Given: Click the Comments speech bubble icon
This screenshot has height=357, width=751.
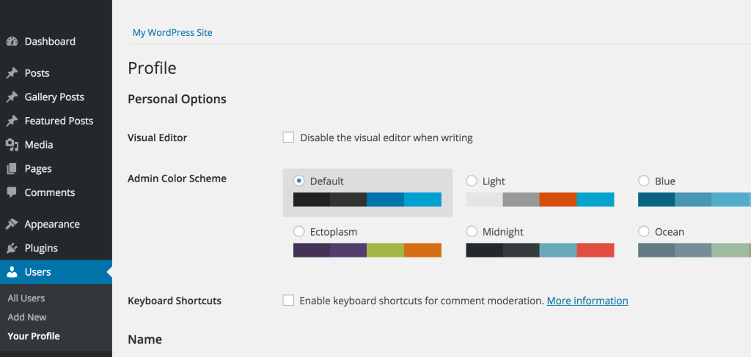Looking at the screenshot, I should [12, 193].
